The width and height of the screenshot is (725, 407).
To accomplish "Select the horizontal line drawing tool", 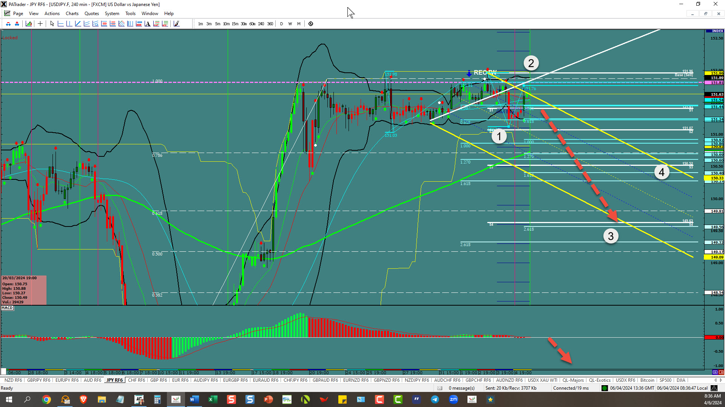I will click(60, 24).
